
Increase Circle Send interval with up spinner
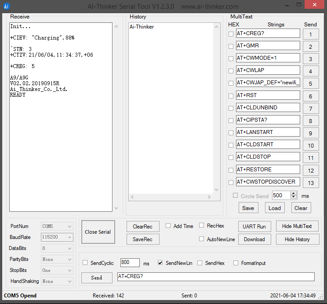click(294, 193)
